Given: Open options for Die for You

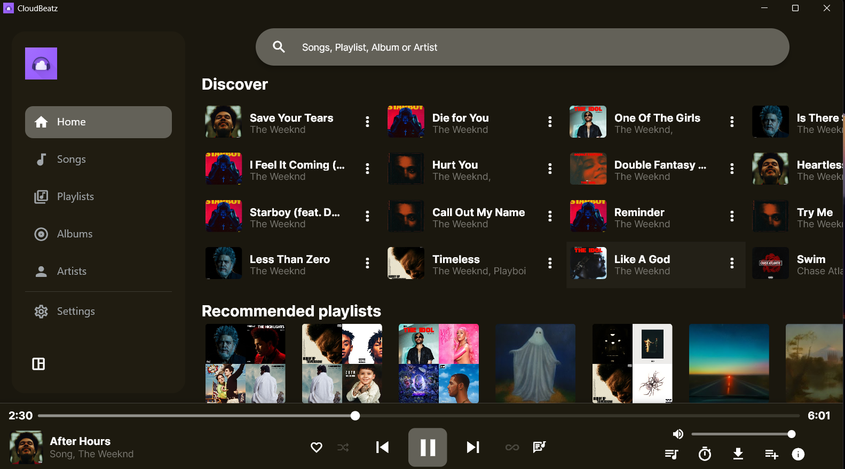Looking at the screenshot, I should pyautogui.click(x=550, y=122).
